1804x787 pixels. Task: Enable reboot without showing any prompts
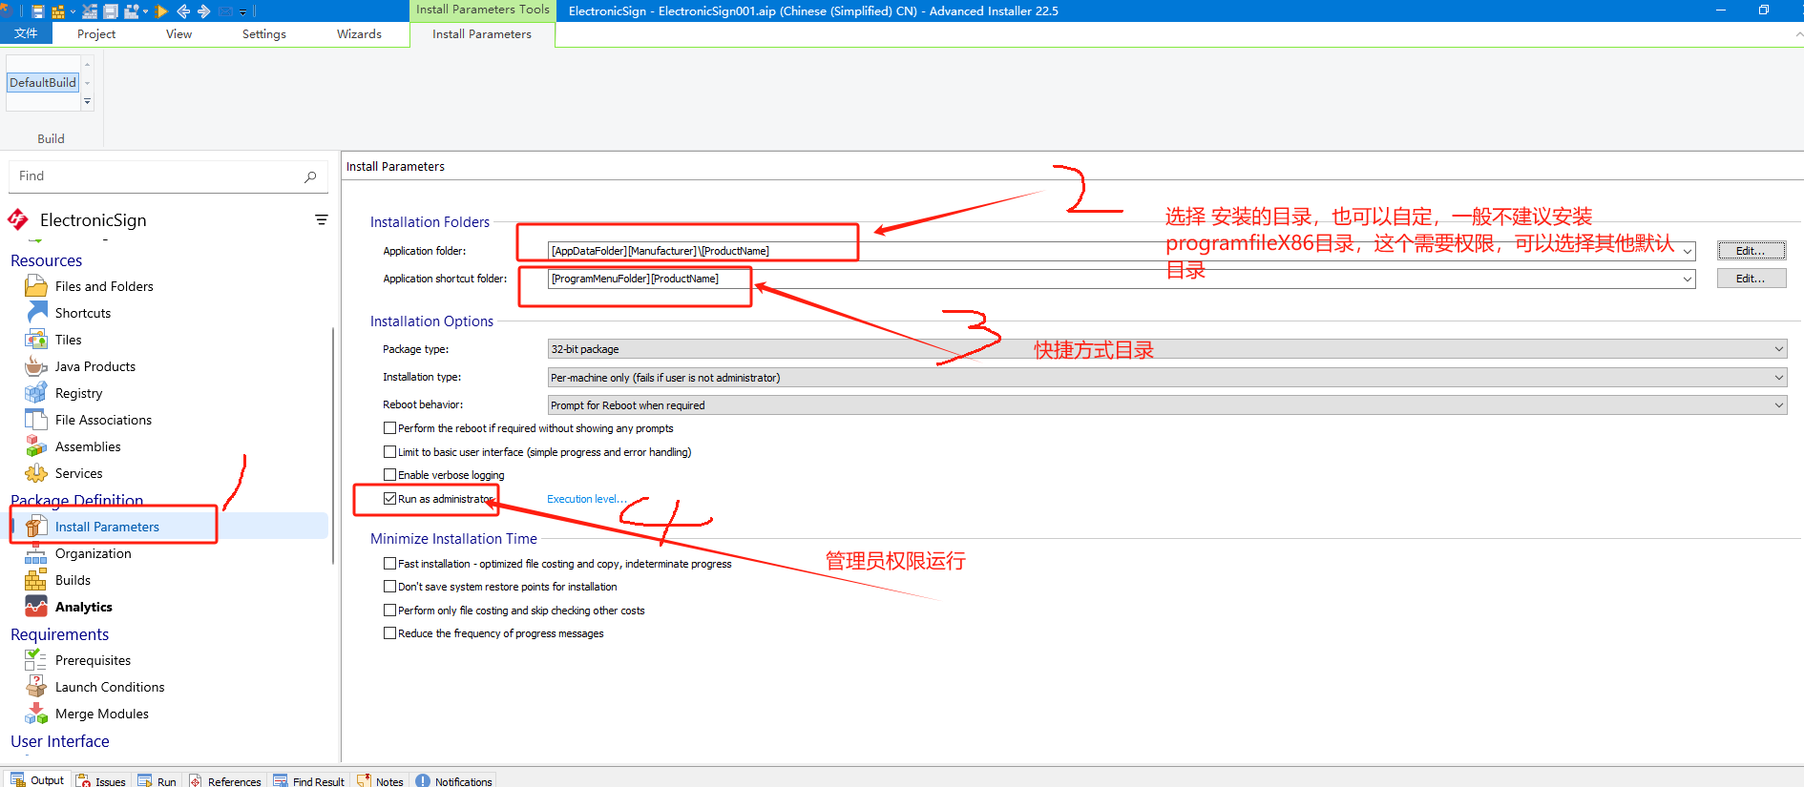point(389,428)
